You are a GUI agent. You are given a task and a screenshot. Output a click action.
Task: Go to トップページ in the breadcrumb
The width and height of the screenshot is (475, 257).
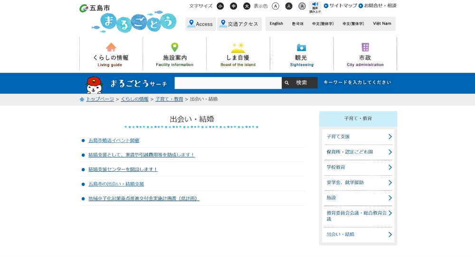tap(100, 99)
